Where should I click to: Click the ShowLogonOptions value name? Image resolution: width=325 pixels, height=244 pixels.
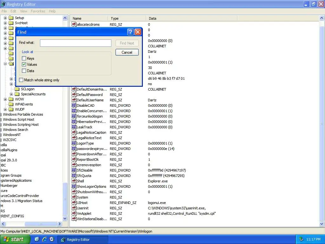(91, 186)
